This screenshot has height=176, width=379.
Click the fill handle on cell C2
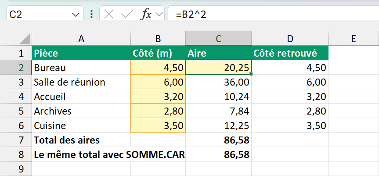251,74
